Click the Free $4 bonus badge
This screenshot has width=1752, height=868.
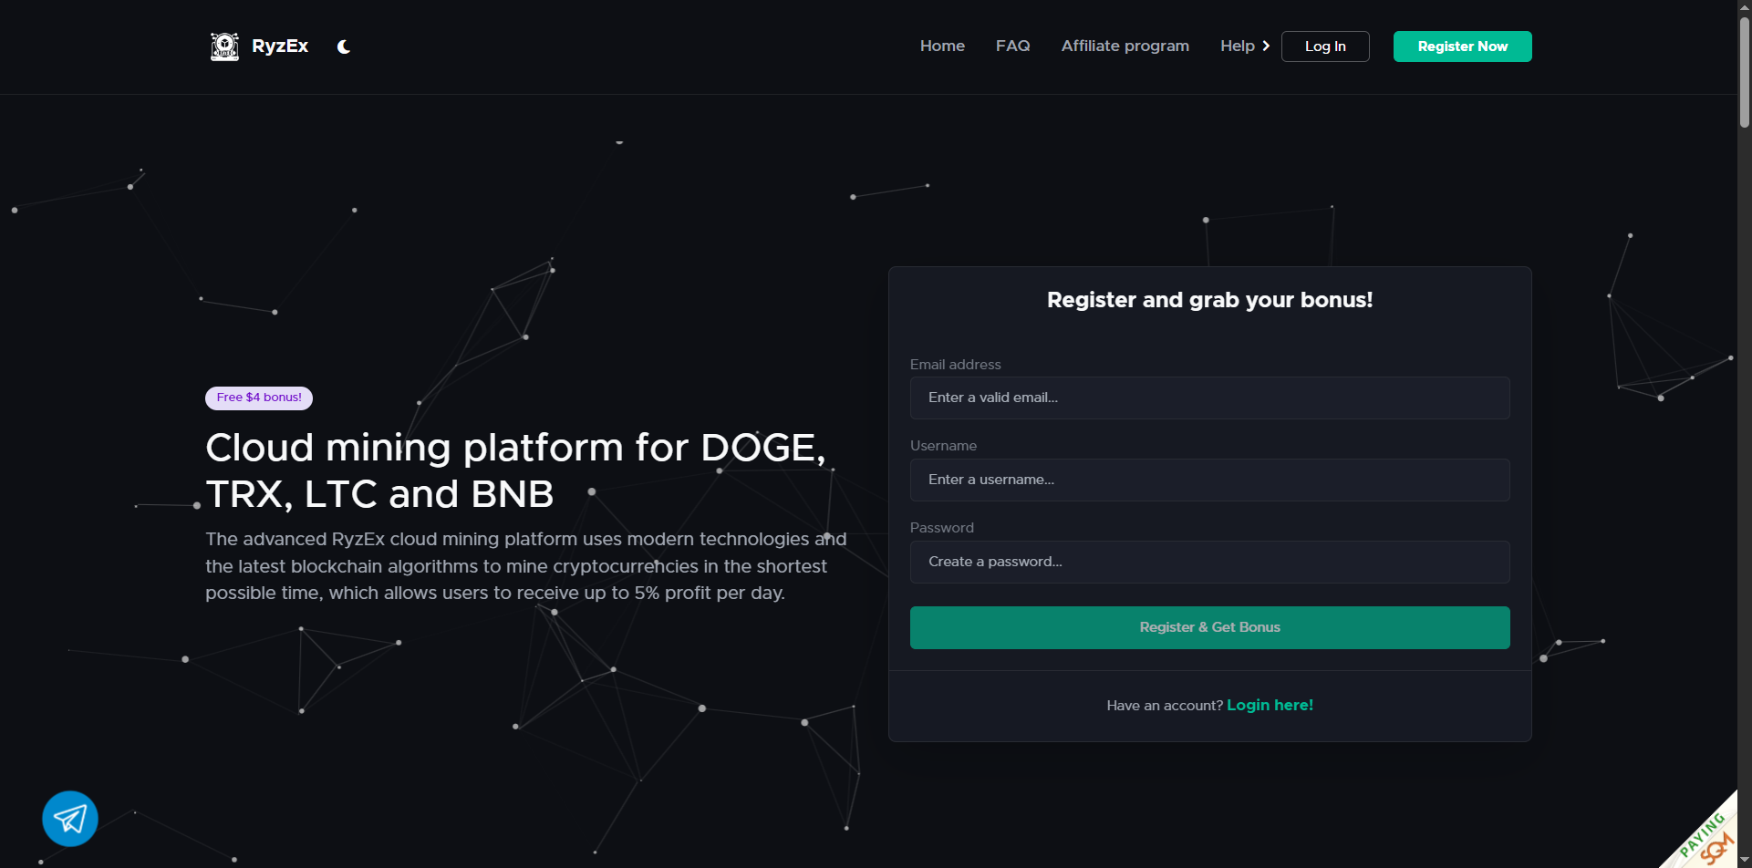tap(259, 398)
